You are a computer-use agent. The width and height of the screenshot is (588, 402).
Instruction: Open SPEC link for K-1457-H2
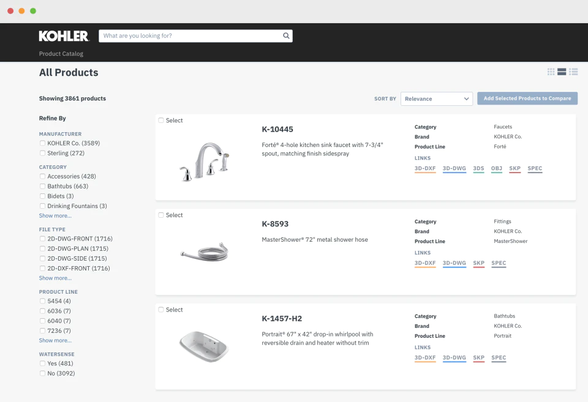499,358
